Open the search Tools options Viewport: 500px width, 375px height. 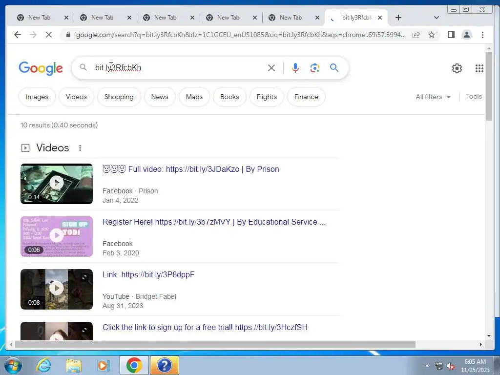point(474,96)
